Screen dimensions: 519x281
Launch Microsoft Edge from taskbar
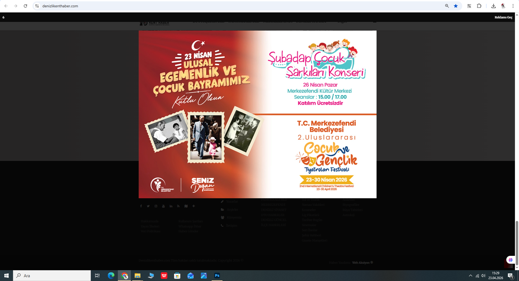[x=111, y=276]
